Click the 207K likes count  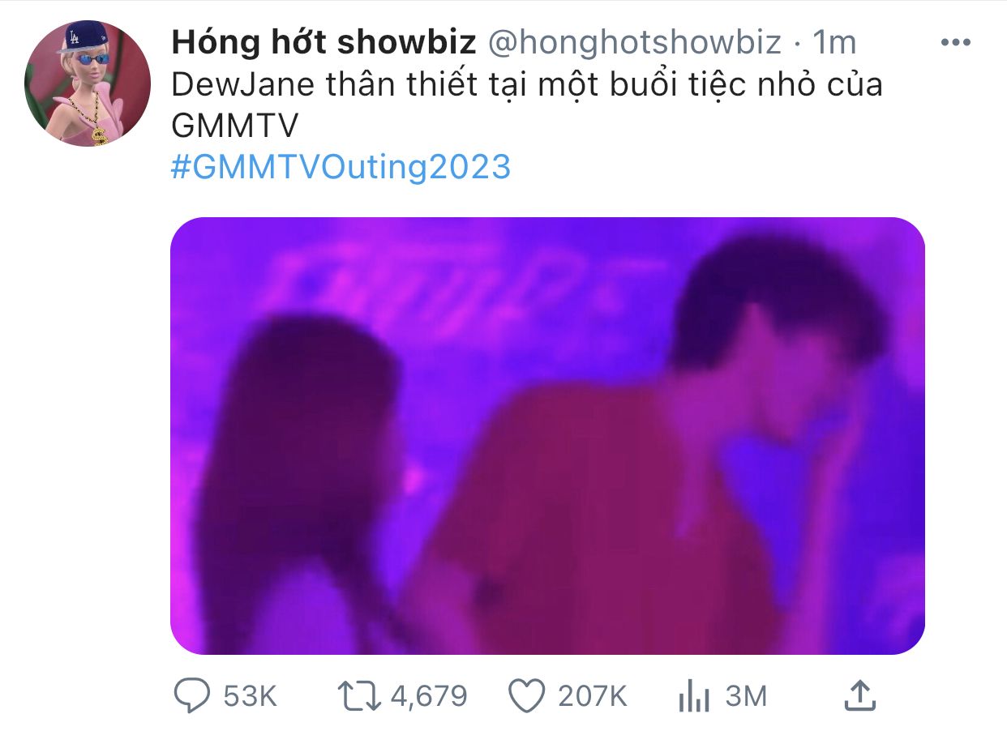[x=593, y=695]
